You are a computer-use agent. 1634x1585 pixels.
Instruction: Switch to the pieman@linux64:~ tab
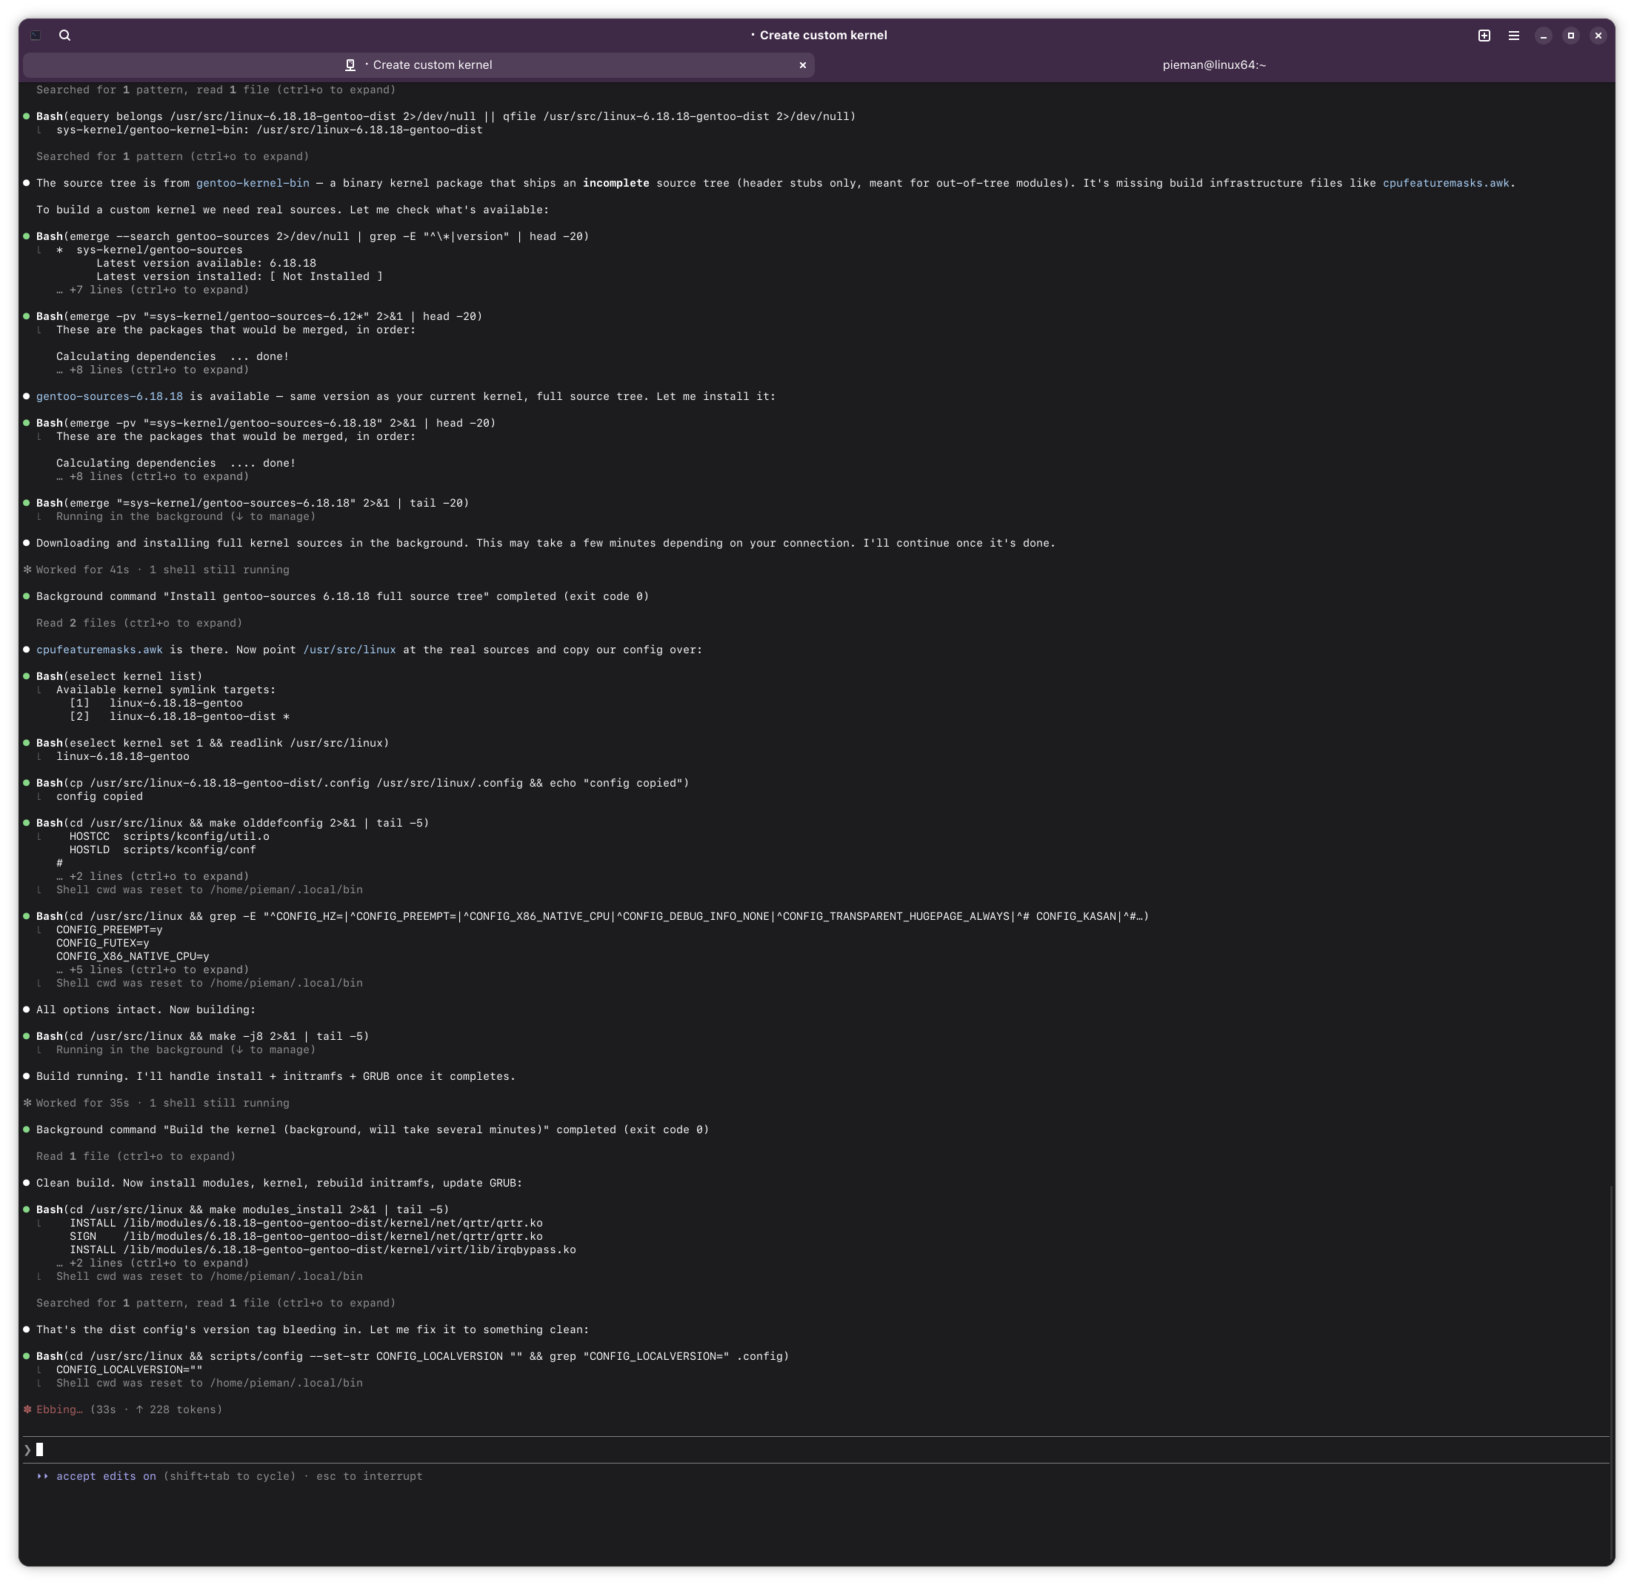coord(1214,65)
